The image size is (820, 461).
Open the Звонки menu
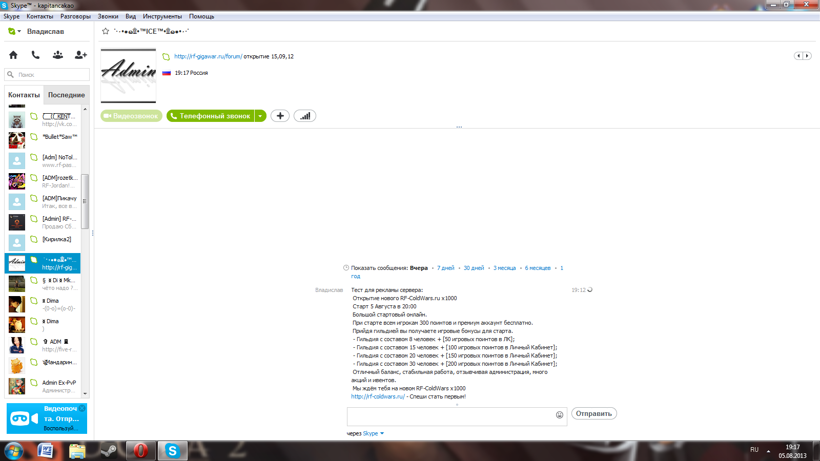click(x=108, y=16)
